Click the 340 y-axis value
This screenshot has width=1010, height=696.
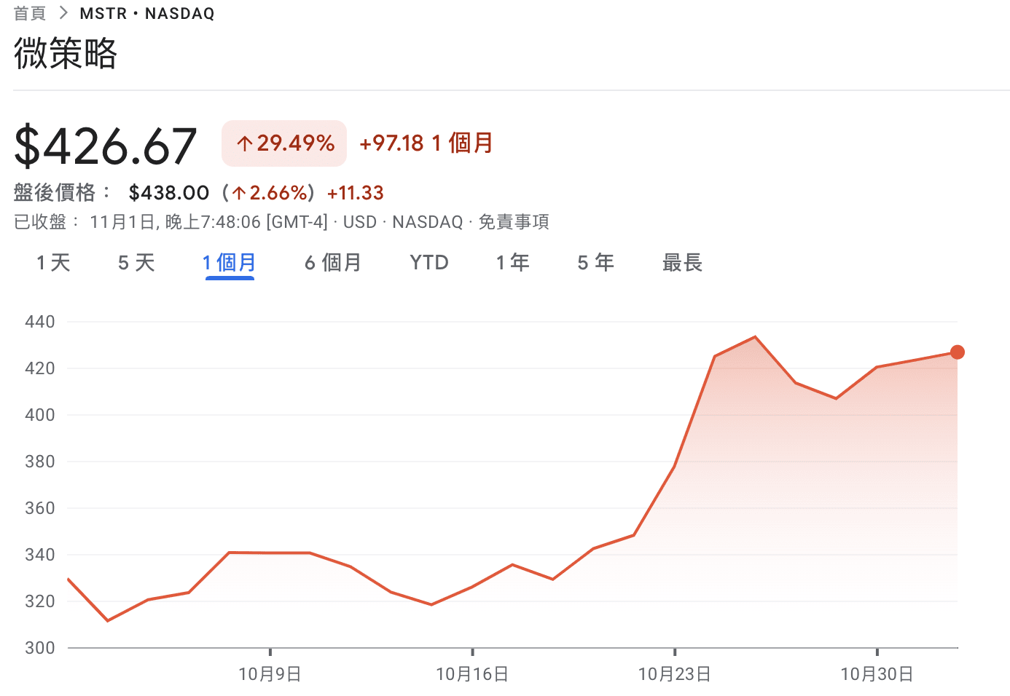click(x=40, y=555)
